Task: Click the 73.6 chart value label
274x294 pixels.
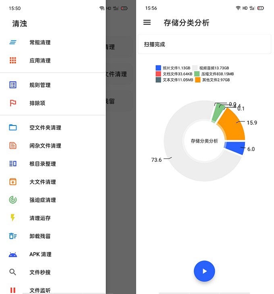Action: [156, 160]
